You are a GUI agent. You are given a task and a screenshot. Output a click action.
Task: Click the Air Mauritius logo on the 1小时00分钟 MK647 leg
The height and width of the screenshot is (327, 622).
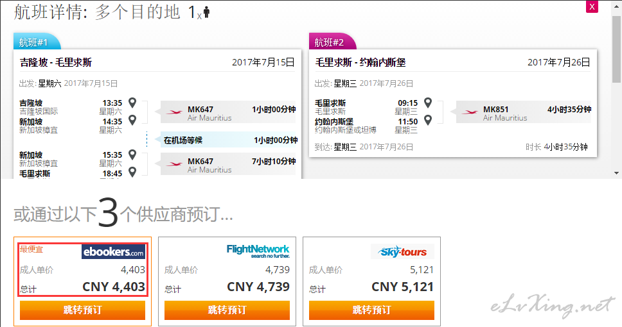[x=174, y=112]
